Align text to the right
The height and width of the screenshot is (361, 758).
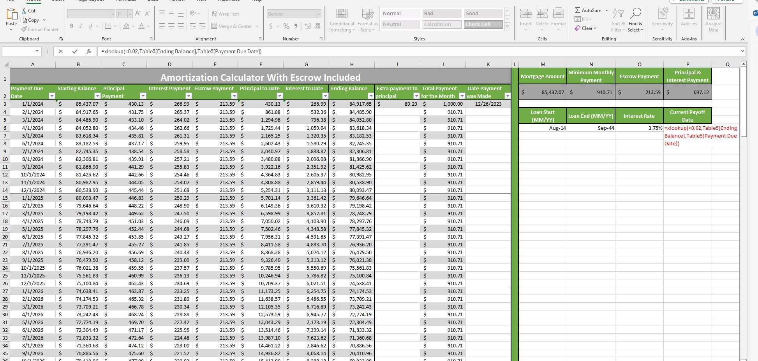tap(181, 26)
